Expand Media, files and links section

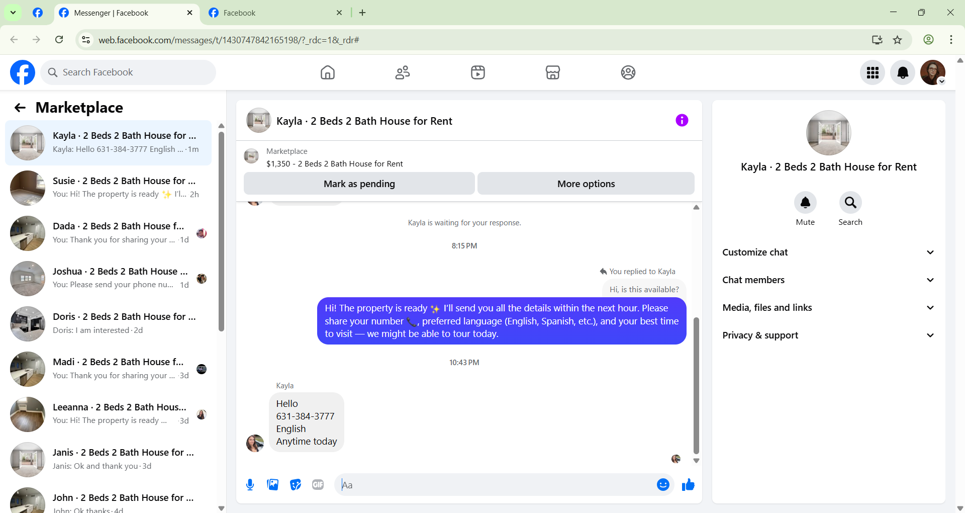(x=828, y=308)
